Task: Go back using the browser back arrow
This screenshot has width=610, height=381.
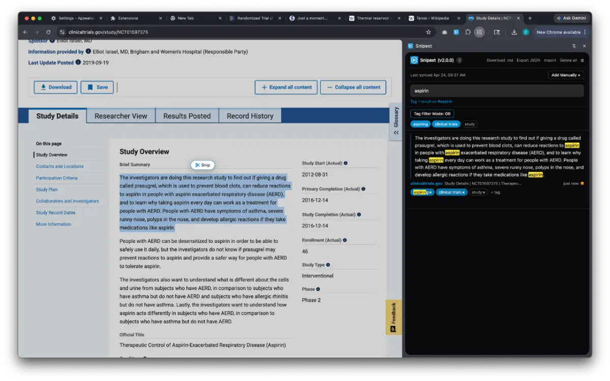Action: click(25, 32)
